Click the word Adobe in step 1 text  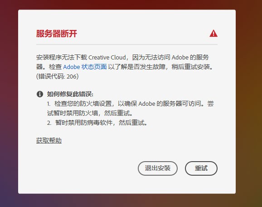tap(147, 104)
